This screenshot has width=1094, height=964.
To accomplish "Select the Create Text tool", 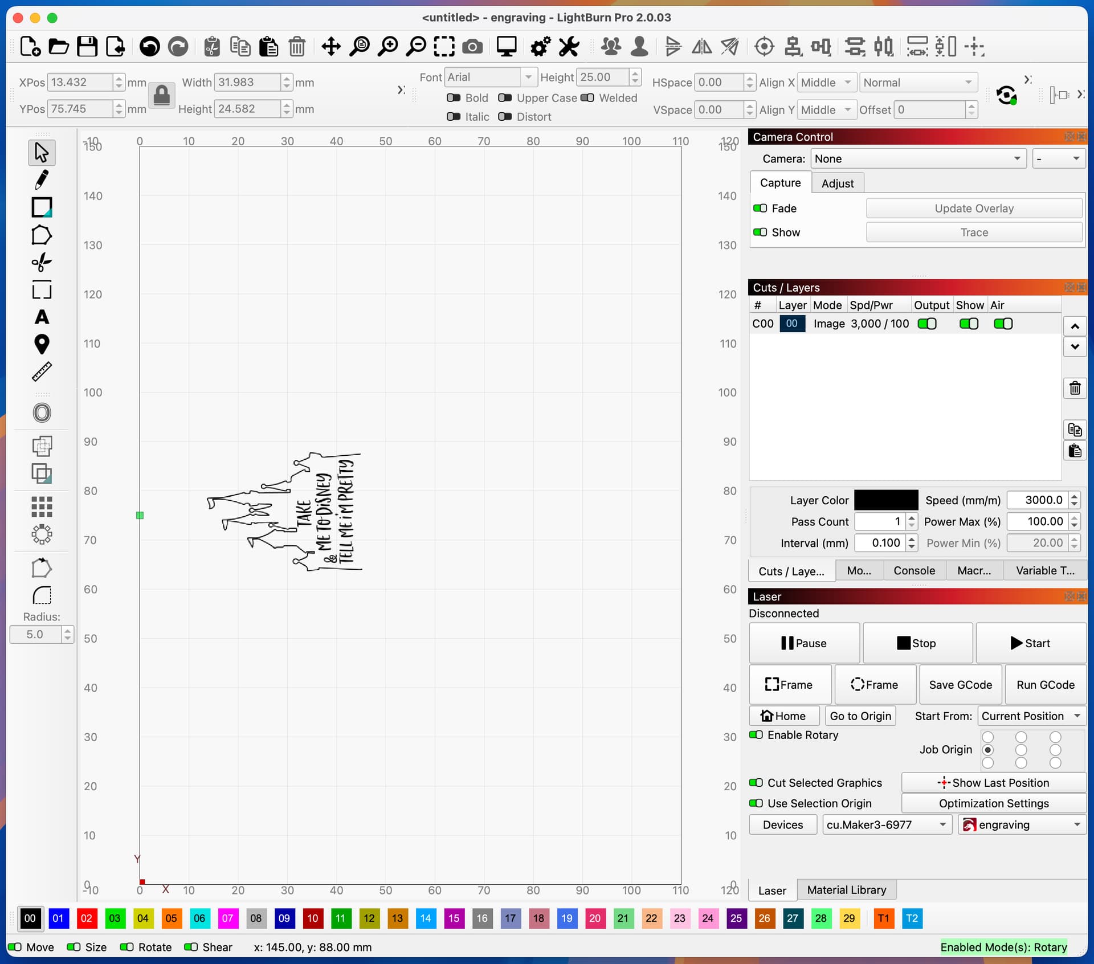I will 42,317.
